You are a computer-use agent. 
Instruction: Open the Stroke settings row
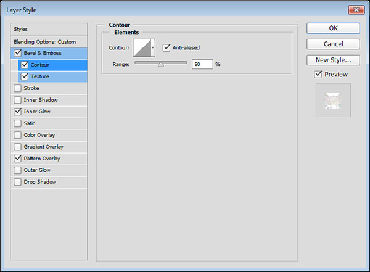49,88
